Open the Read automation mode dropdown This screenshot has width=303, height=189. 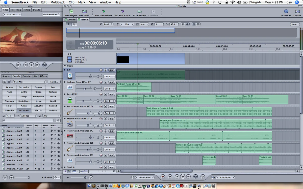108,24
